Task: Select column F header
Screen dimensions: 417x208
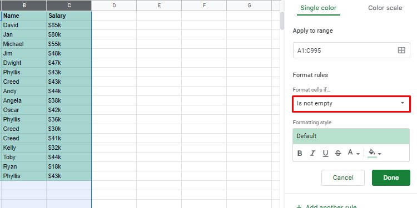Action: click(204, 6)
